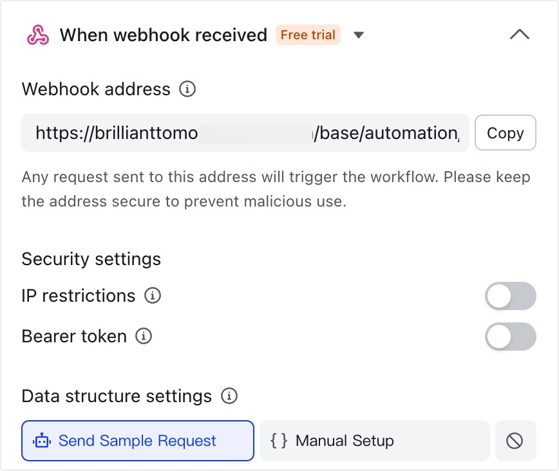The height and width of the screenshot is (471, 559).
Task: Click the When webhook received title
Action: click(164, 35)
